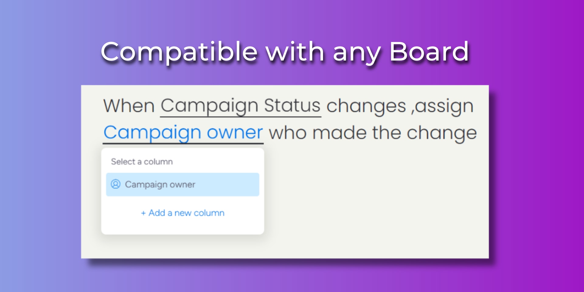Click the highlighted blue row of the column picker
The image size is (584, 292).
(x=182, y=184)
